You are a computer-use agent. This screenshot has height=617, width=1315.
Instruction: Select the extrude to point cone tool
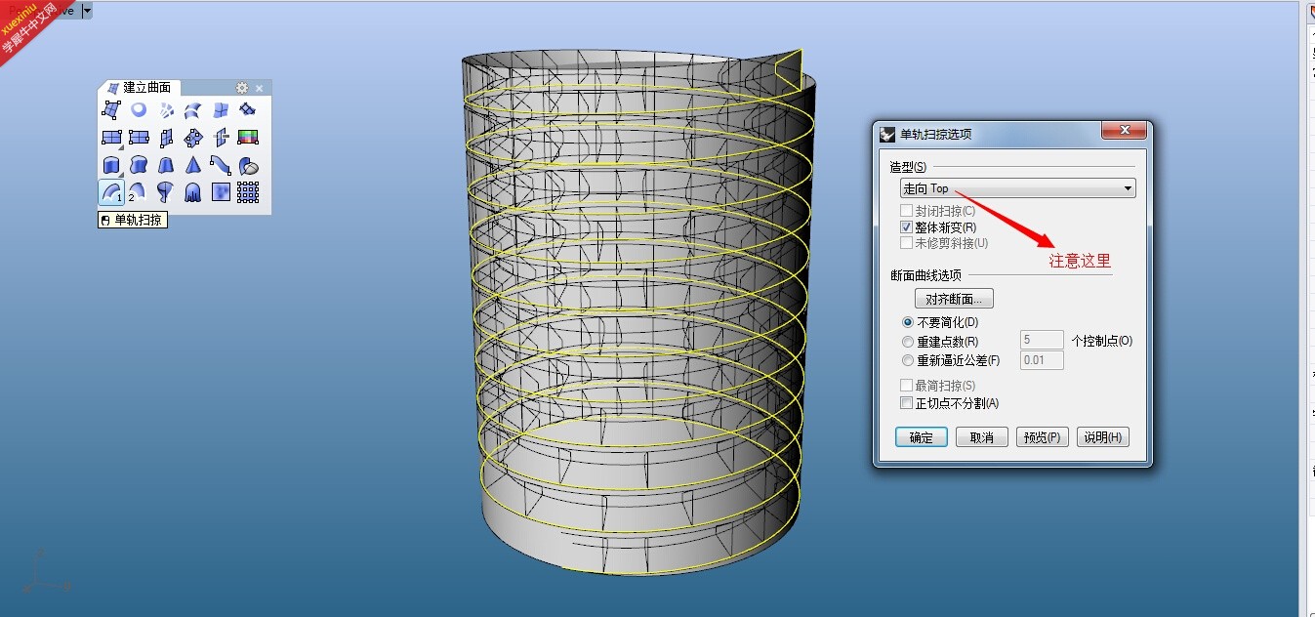pyautogui.click(x=193, y=165)
